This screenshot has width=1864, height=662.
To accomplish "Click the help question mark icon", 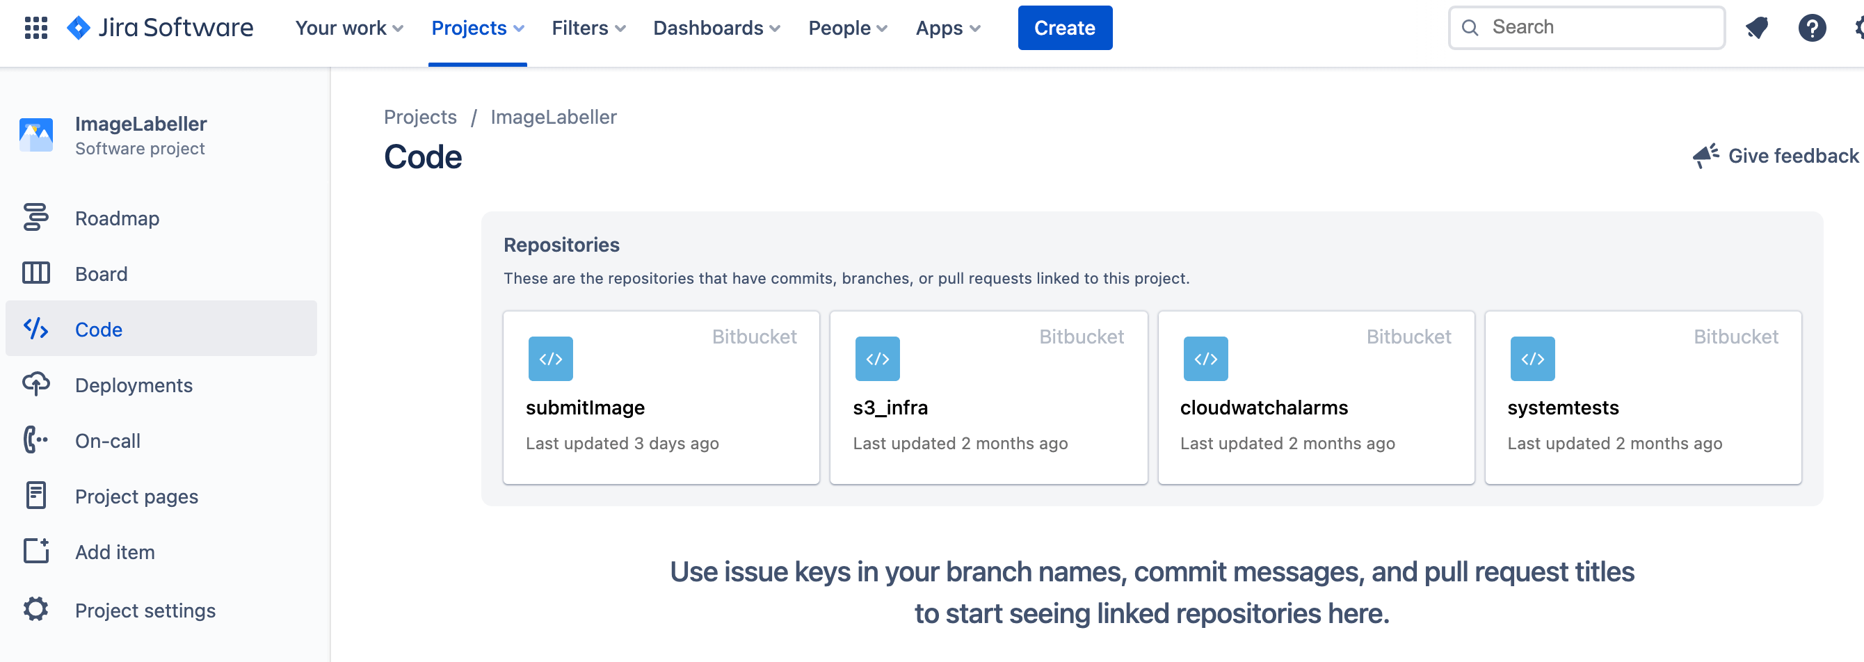I will point(1811,28).
